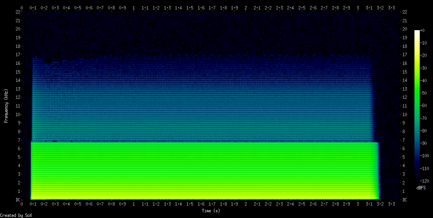Click '7' on the right frequency axis
This screenshot has height=218, width=433.
tap(403, 140)
